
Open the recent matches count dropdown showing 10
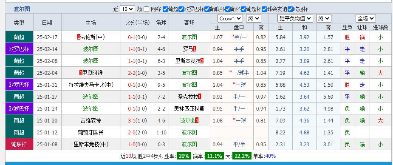coord(127,9)
